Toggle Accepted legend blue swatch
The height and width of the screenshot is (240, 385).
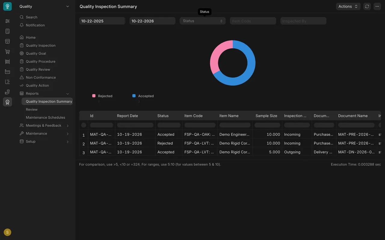(134, 96)
